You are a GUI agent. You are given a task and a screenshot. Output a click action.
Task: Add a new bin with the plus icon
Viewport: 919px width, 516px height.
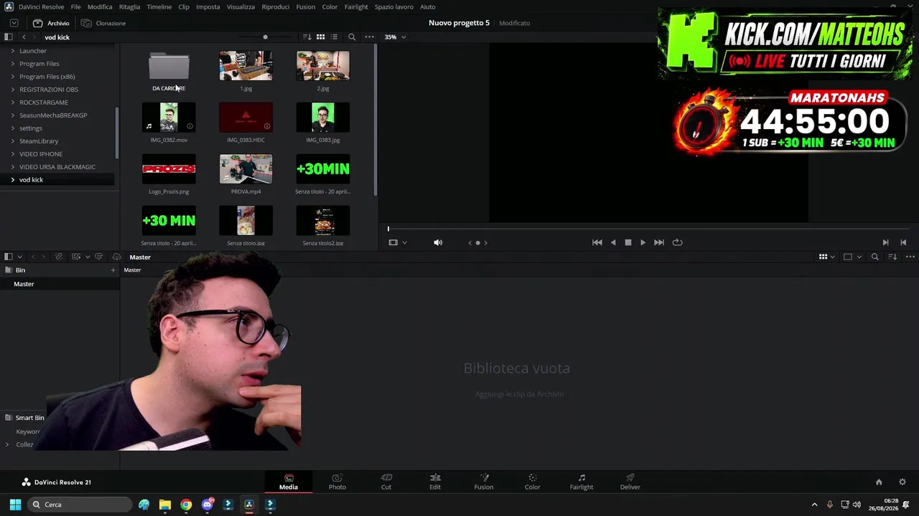pyautogui.click(x=113, y=270)
